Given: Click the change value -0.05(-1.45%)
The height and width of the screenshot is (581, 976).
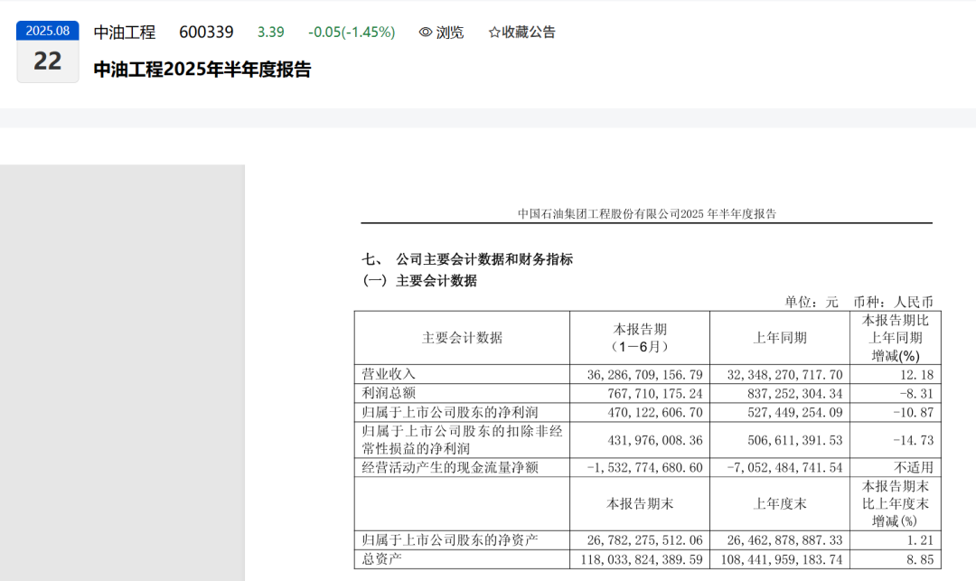Looking at the screenshot, I should 352,33.
